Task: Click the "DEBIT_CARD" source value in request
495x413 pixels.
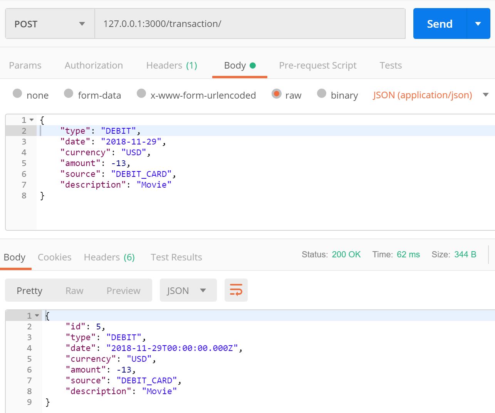Action: 142,174
